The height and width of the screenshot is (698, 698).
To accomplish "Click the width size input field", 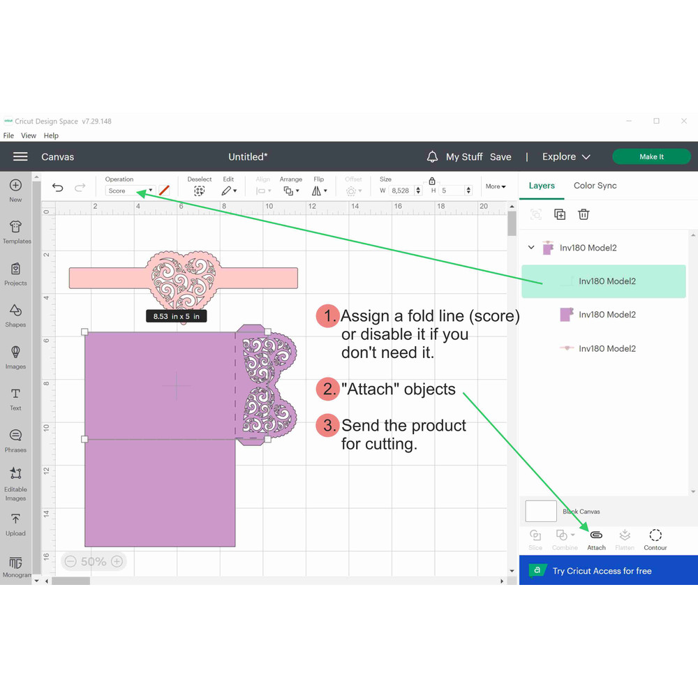I will pos(401,191).
